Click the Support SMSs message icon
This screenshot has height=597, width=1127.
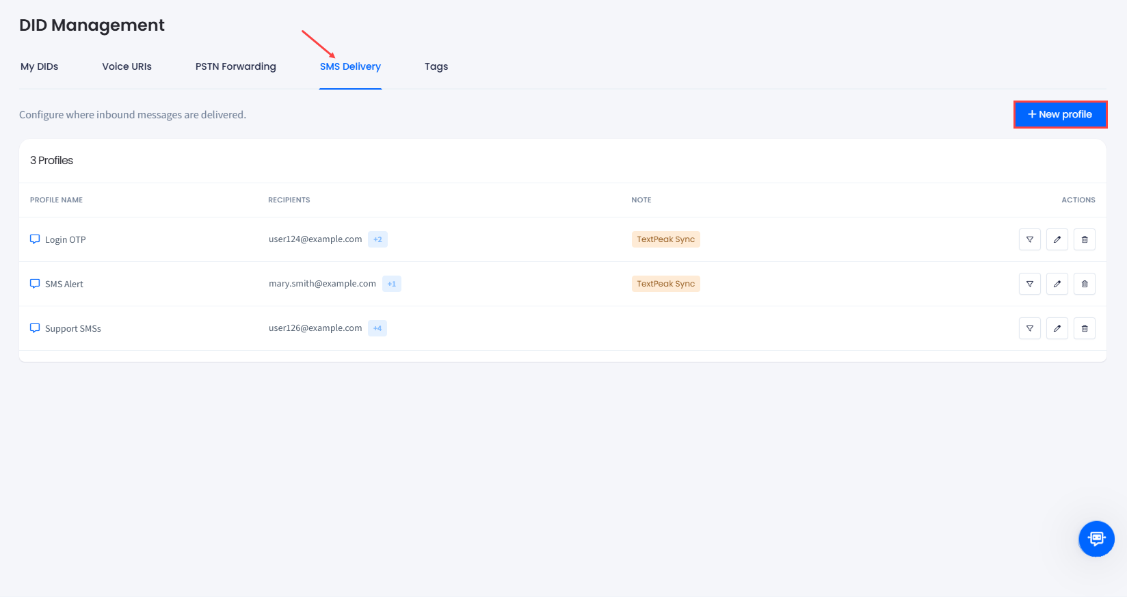click(x=35, y=328)
